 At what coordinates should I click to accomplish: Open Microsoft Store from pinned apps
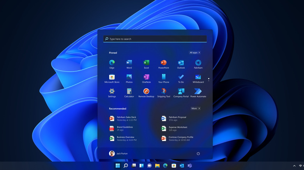112,77
